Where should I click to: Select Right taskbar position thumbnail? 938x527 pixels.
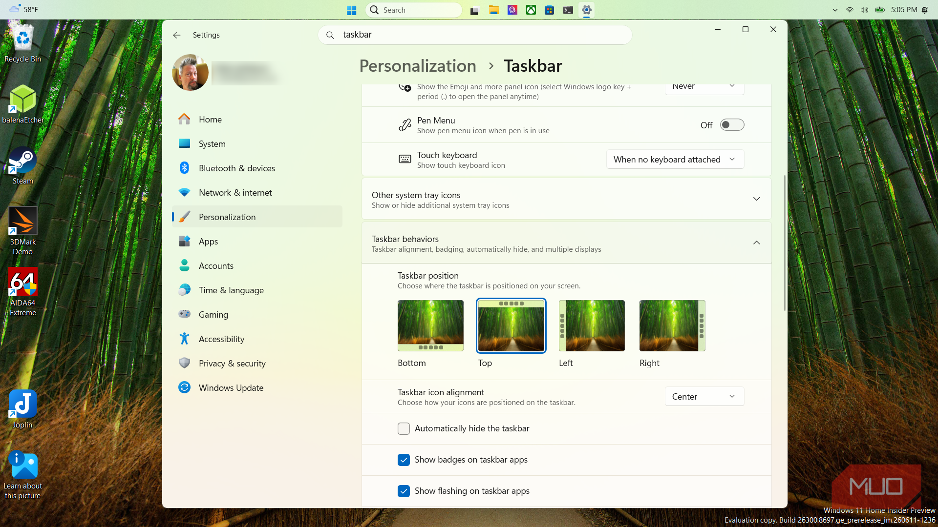672,325
